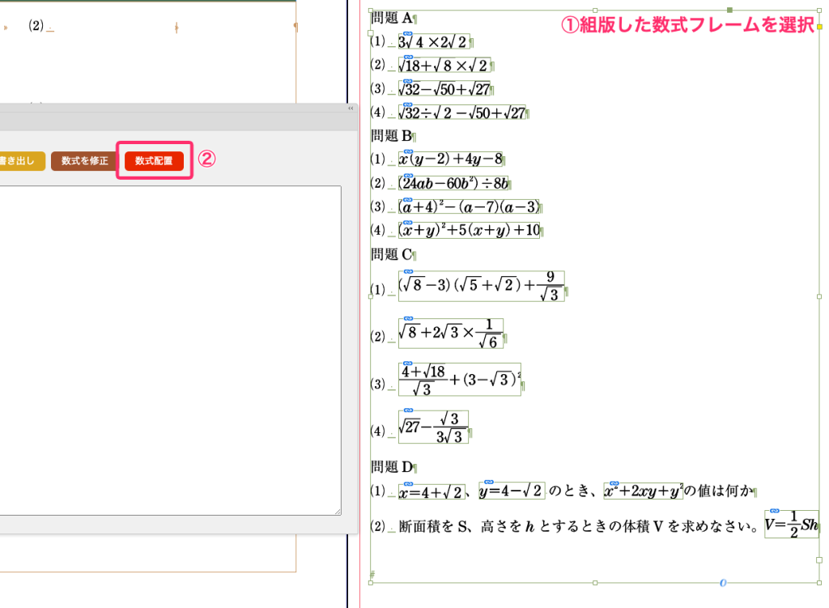The width and height of the screenshot is (829, 608).
Task: Select the x²+2xy+y² formula frame
Action: [643, 491]
